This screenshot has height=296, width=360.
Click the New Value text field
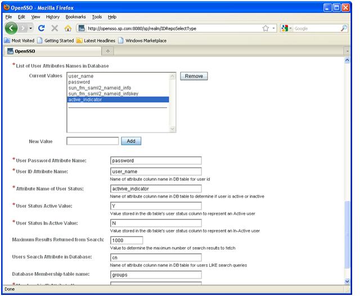[92, 141]
